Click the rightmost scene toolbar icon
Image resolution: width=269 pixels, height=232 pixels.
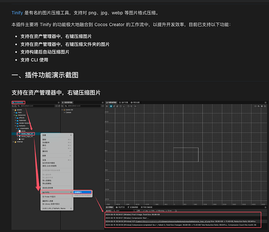265,106
